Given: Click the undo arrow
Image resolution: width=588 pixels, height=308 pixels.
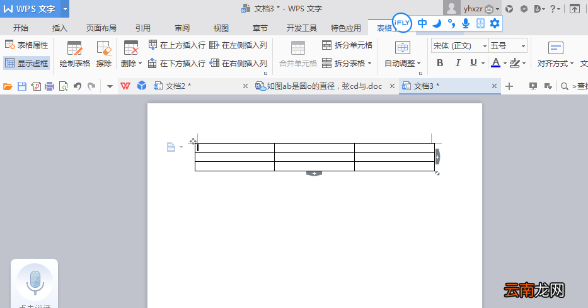Looking at the screenshot, I should point(78,86).
